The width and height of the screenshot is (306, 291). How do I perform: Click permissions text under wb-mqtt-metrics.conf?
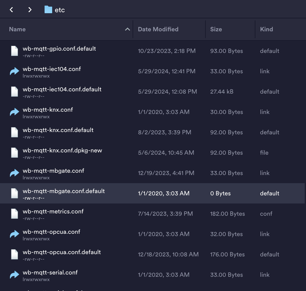pos(34,219)
